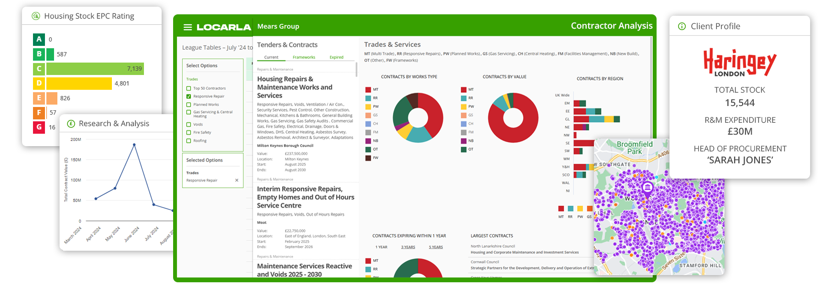Click the pound icon in Research & Analysis
This screenshot has height=288, width=823.
(71, 124)
